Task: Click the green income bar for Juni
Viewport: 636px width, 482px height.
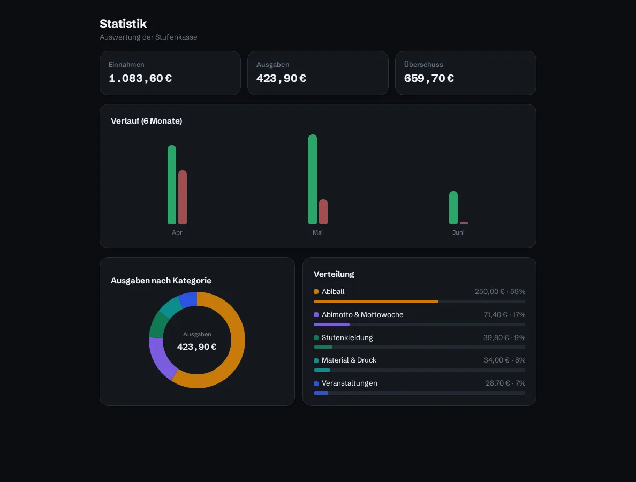Action: click(453, 207)
